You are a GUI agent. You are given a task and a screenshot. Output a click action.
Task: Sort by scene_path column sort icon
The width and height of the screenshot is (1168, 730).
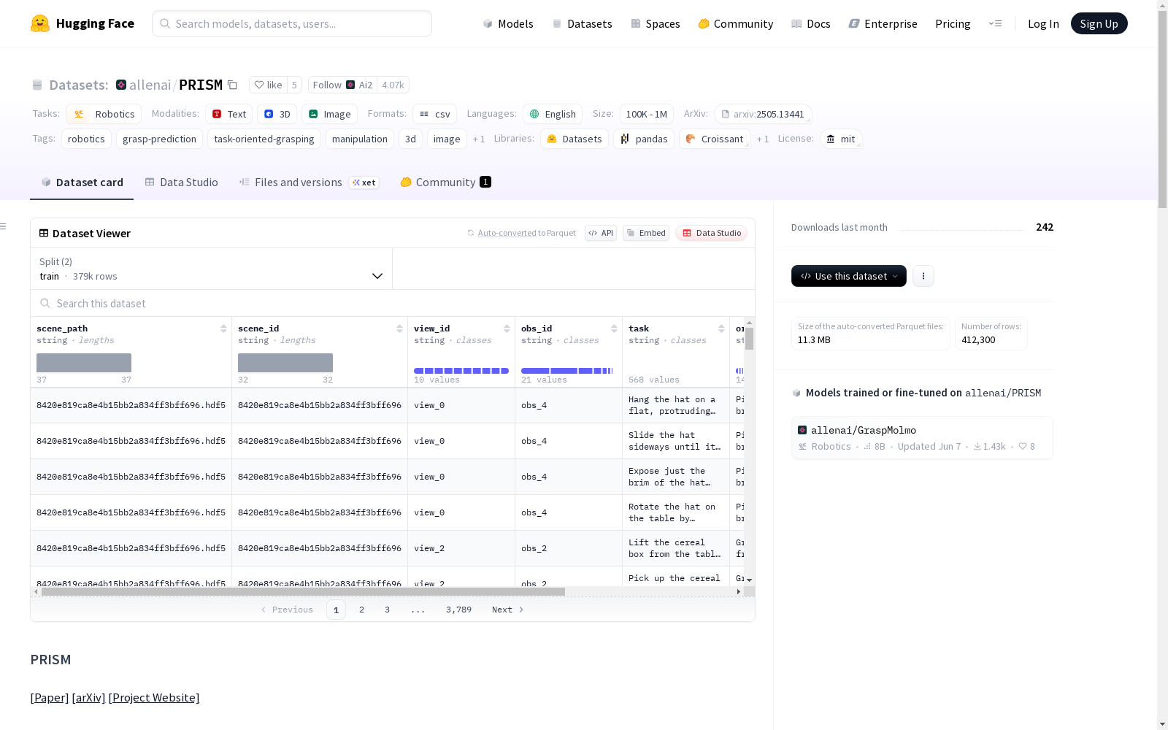[223, 328]
